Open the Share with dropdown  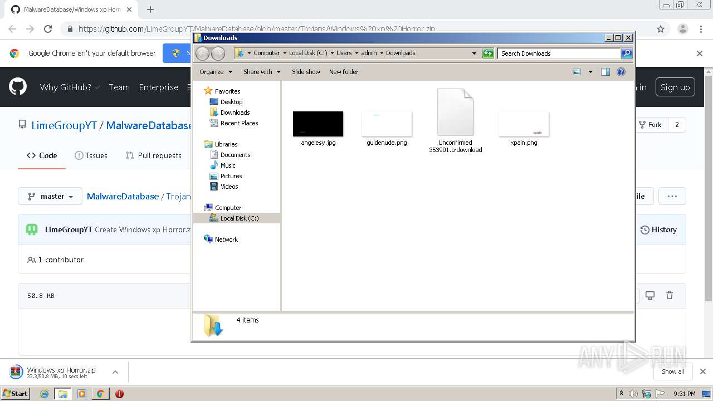(x=262, y=72)
